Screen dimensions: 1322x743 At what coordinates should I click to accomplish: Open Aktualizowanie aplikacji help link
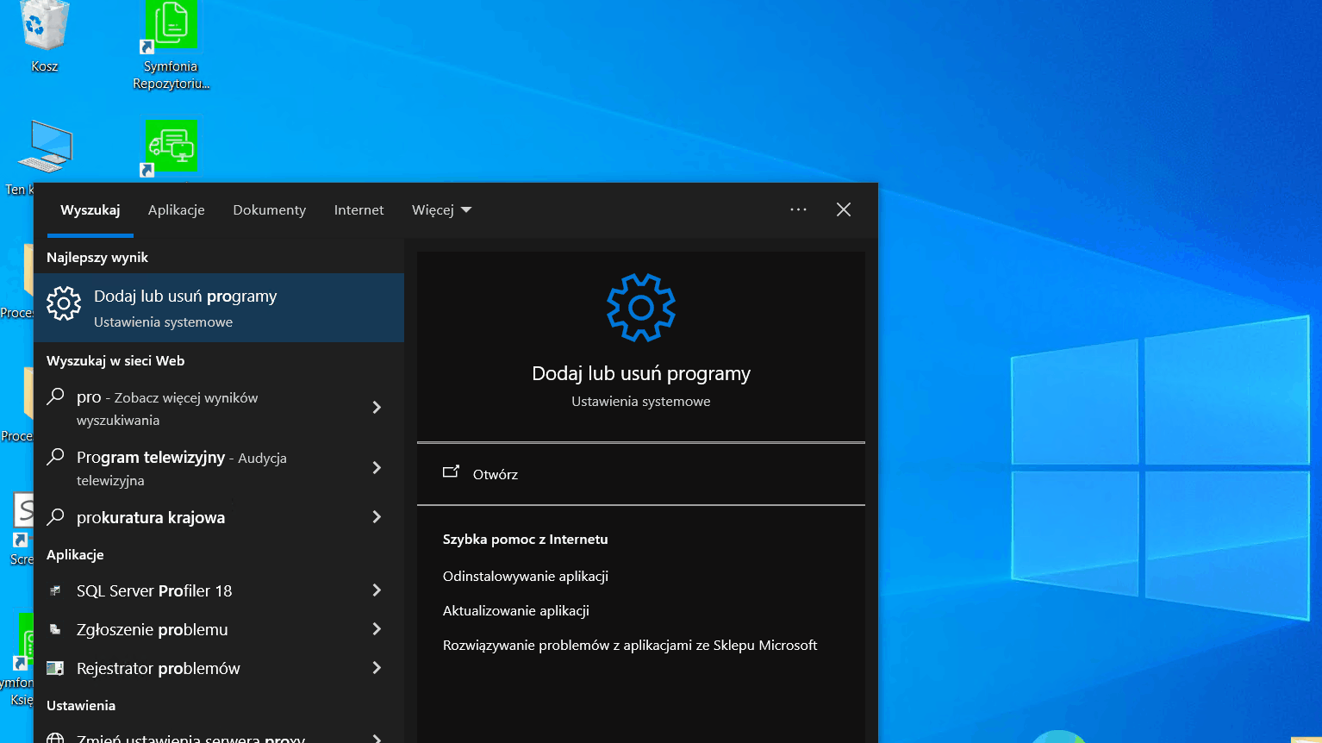(x=516, y=610)
